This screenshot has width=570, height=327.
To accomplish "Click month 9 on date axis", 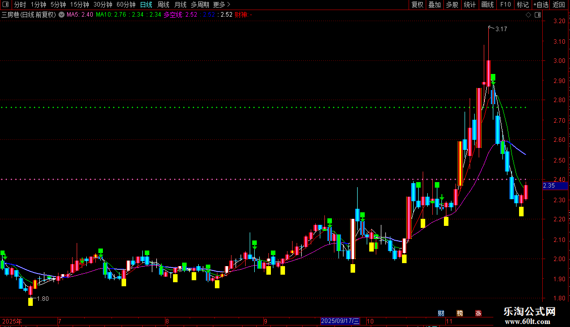I will (266, 321).
